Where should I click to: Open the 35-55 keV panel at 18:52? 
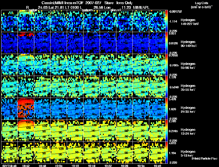click(26, 87)
